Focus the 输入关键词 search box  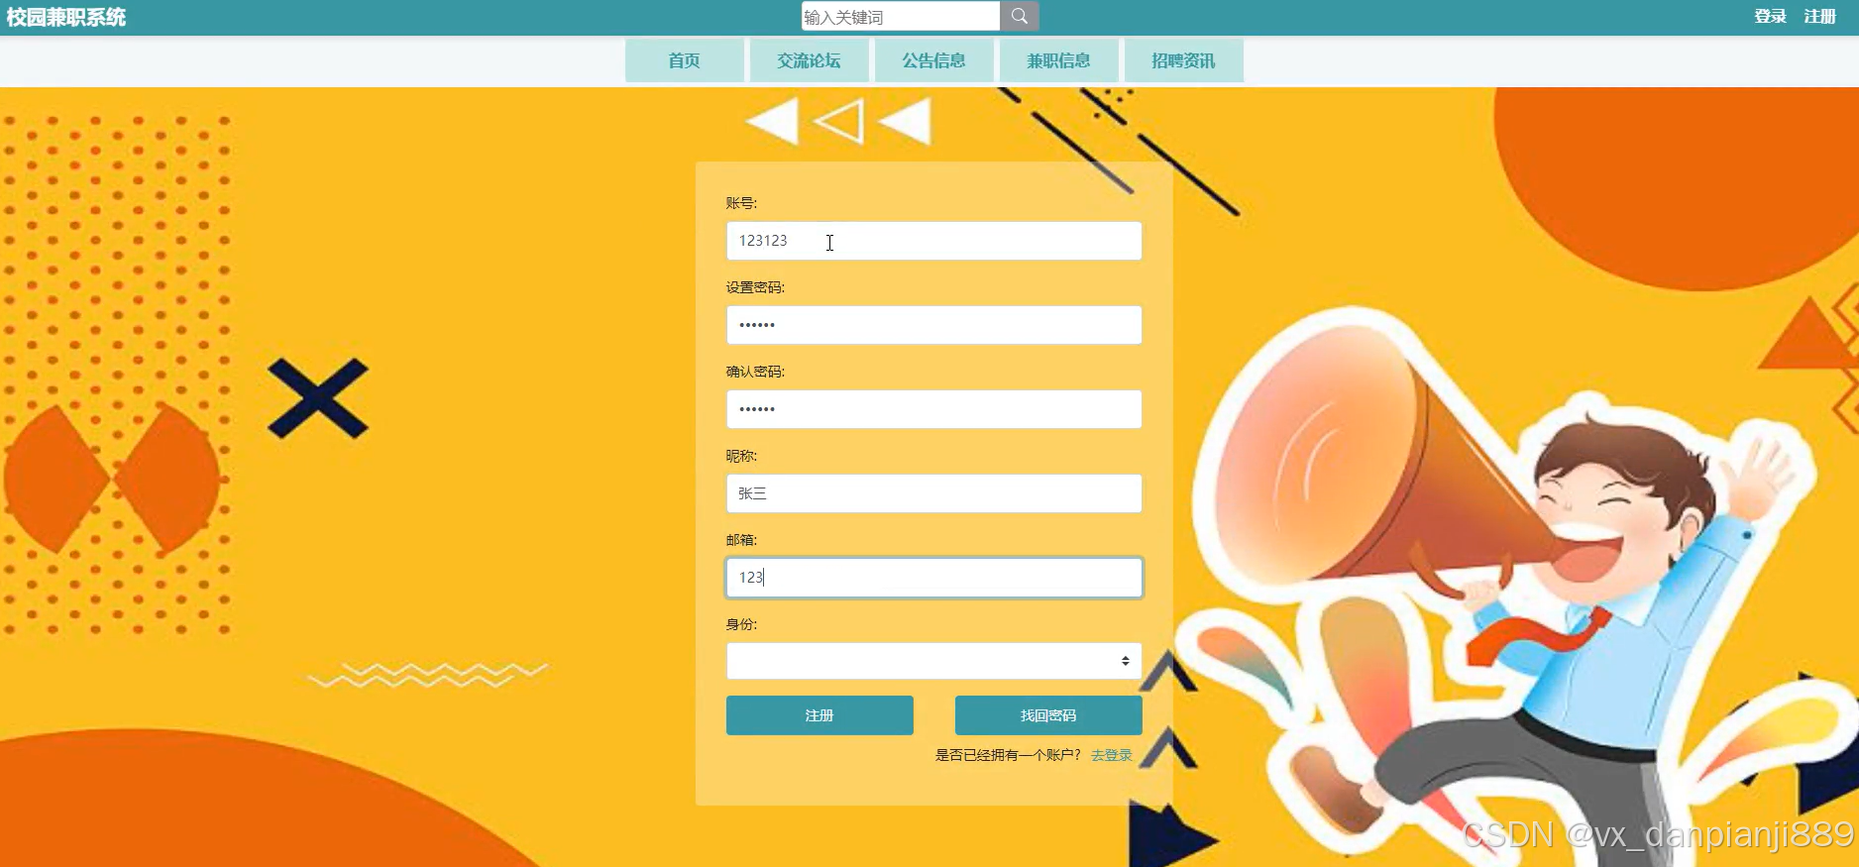(x=901, y=16)
